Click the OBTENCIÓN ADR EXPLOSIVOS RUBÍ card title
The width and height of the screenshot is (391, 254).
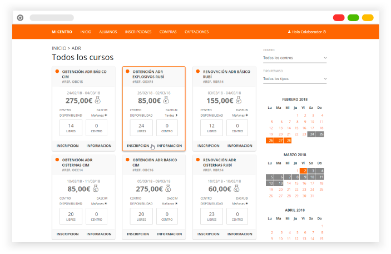pyautogui.click(x=148, y=74)
